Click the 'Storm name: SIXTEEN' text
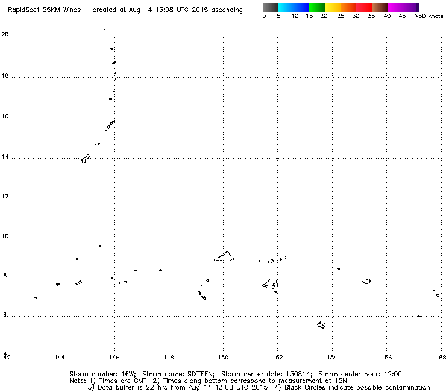The image size is (446, 392). pyautogui.click(x=178, y=374)
